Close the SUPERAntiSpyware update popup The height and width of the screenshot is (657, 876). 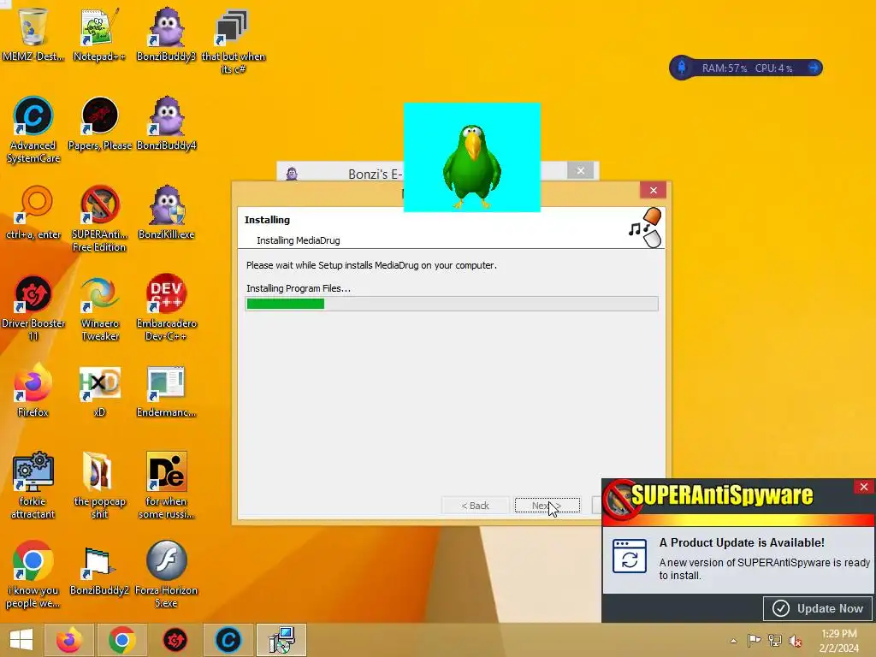click(864, 487)
